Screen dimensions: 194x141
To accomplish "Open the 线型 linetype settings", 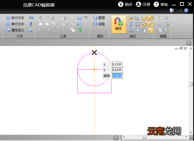I will [x=99, y=24].
